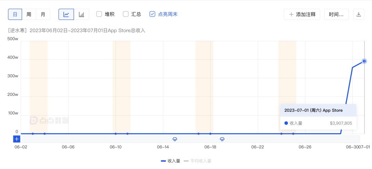Click the download chart icon
372x169 pixels.
coord(359,14)
